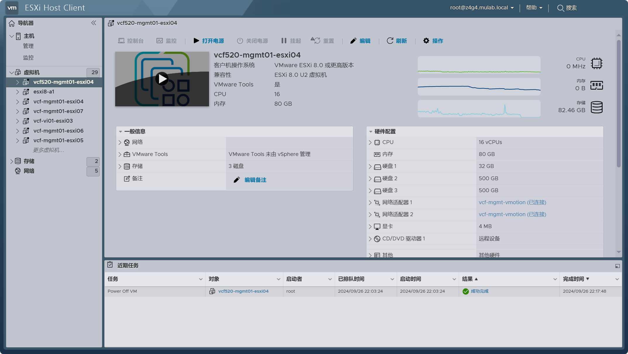Click the Recent Tasks clipboard icon
The image size is (628, 354).
coord(110,265)
